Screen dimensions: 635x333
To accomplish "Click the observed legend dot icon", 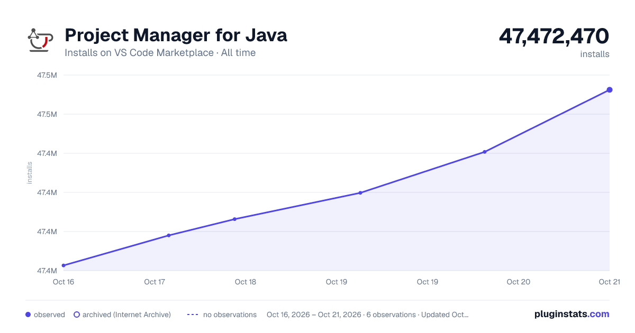I will point(28,314).
